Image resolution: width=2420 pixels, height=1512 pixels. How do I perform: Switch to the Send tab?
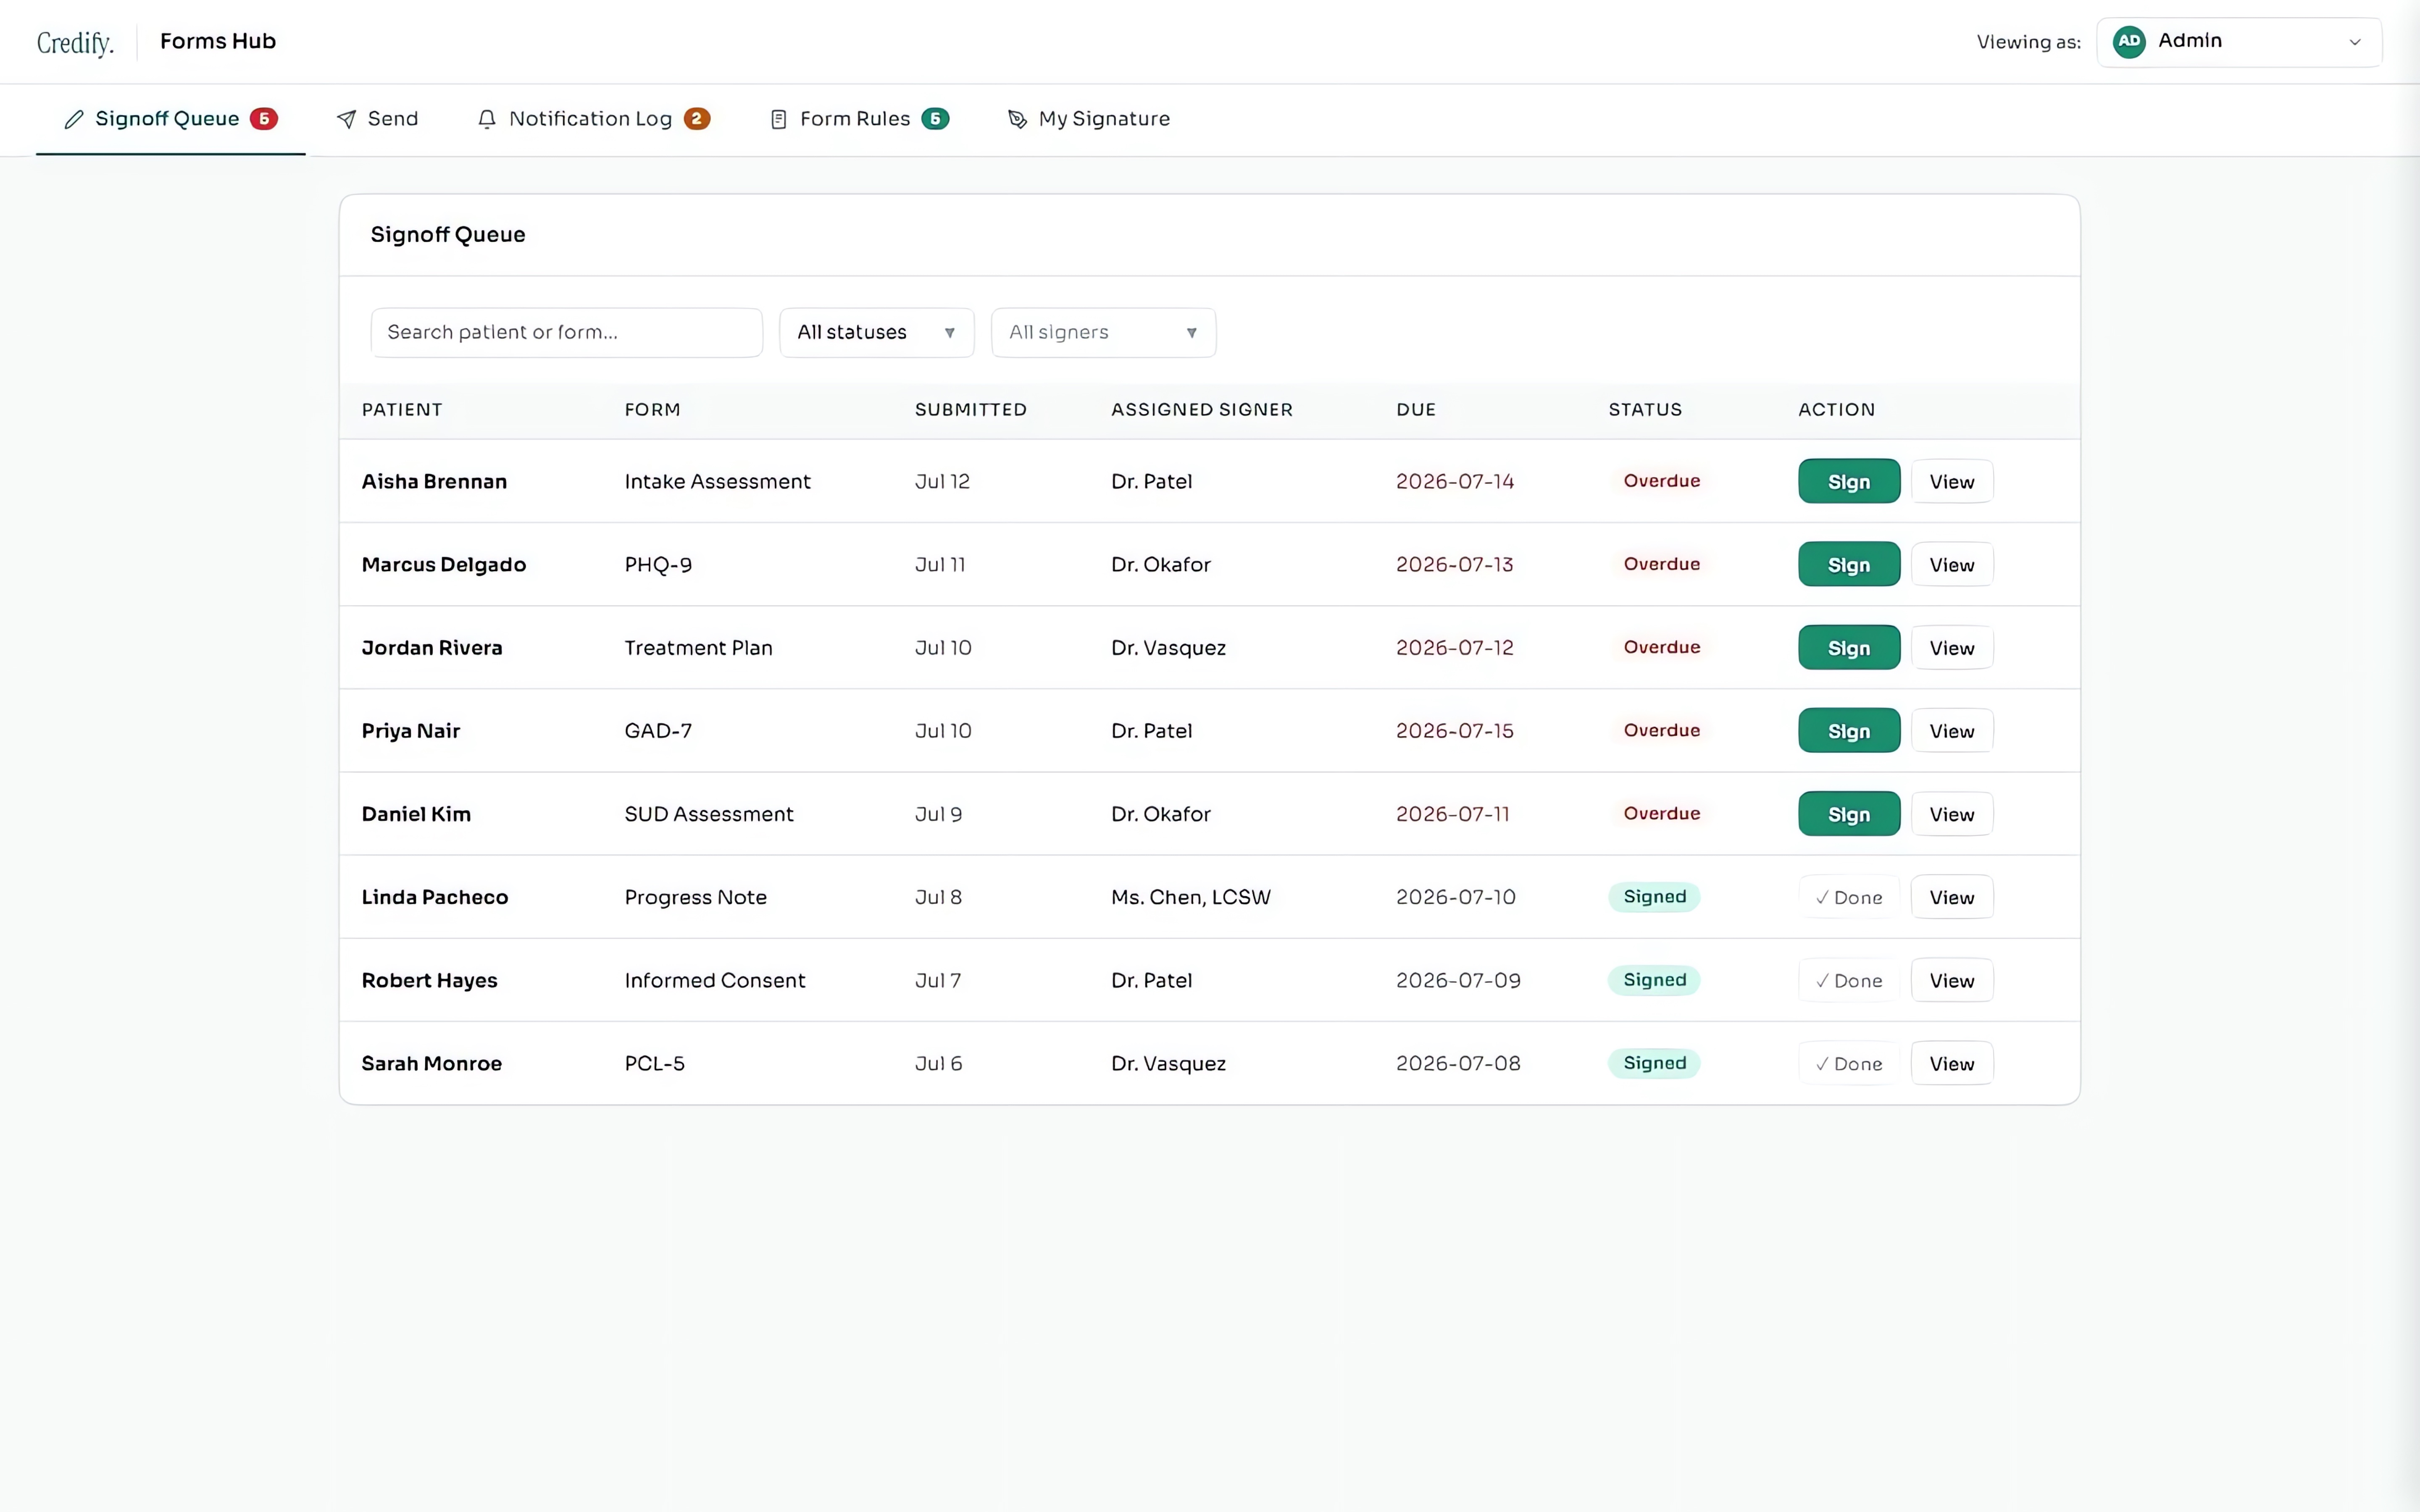click(x=378, y=119)
